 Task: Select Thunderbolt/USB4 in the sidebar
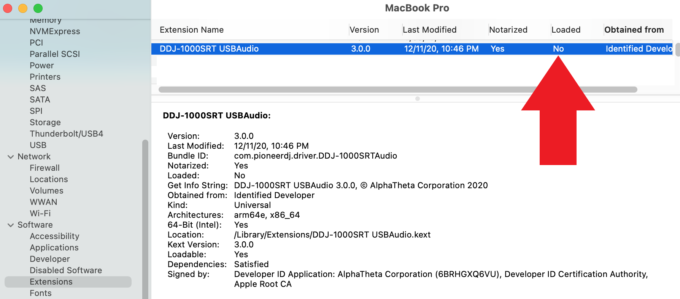click(x=67, y=134)
